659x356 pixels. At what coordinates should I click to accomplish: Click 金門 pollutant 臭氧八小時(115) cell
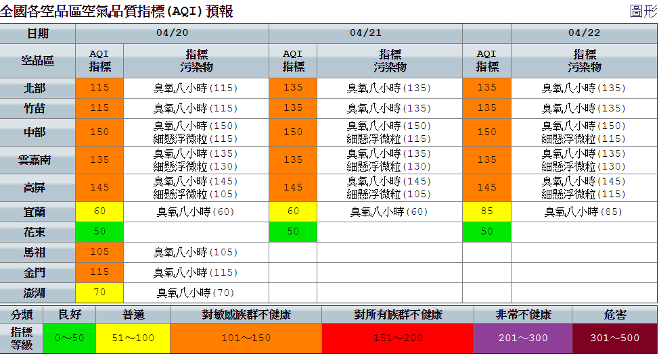point(196,272)
